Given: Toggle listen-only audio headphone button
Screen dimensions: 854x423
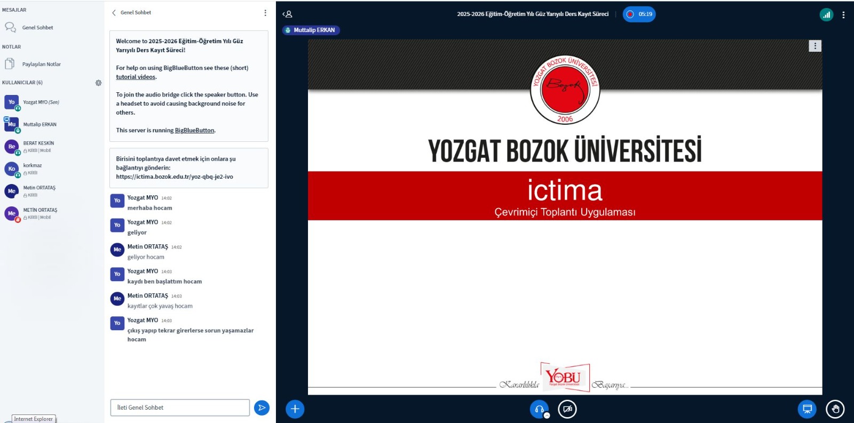Looking at the screenshot, I should click(x=539, y=409).
